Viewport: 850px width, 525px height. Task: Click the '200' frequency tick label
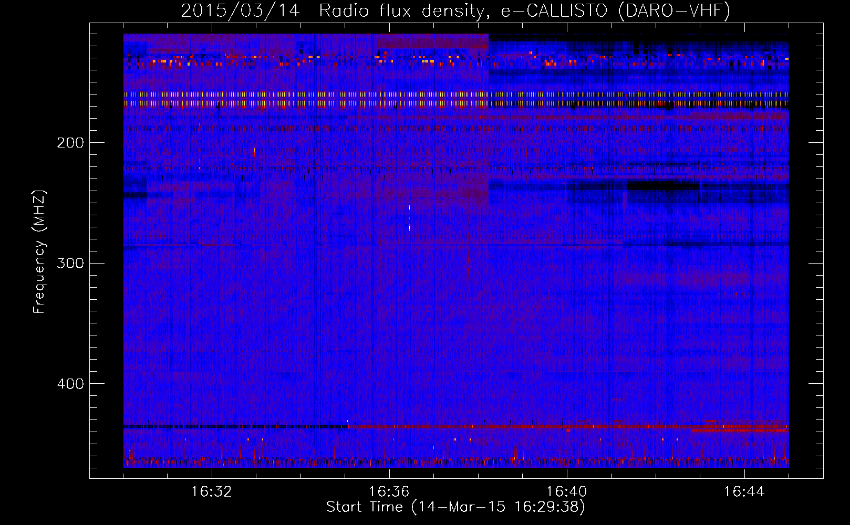tap(70, 143)
